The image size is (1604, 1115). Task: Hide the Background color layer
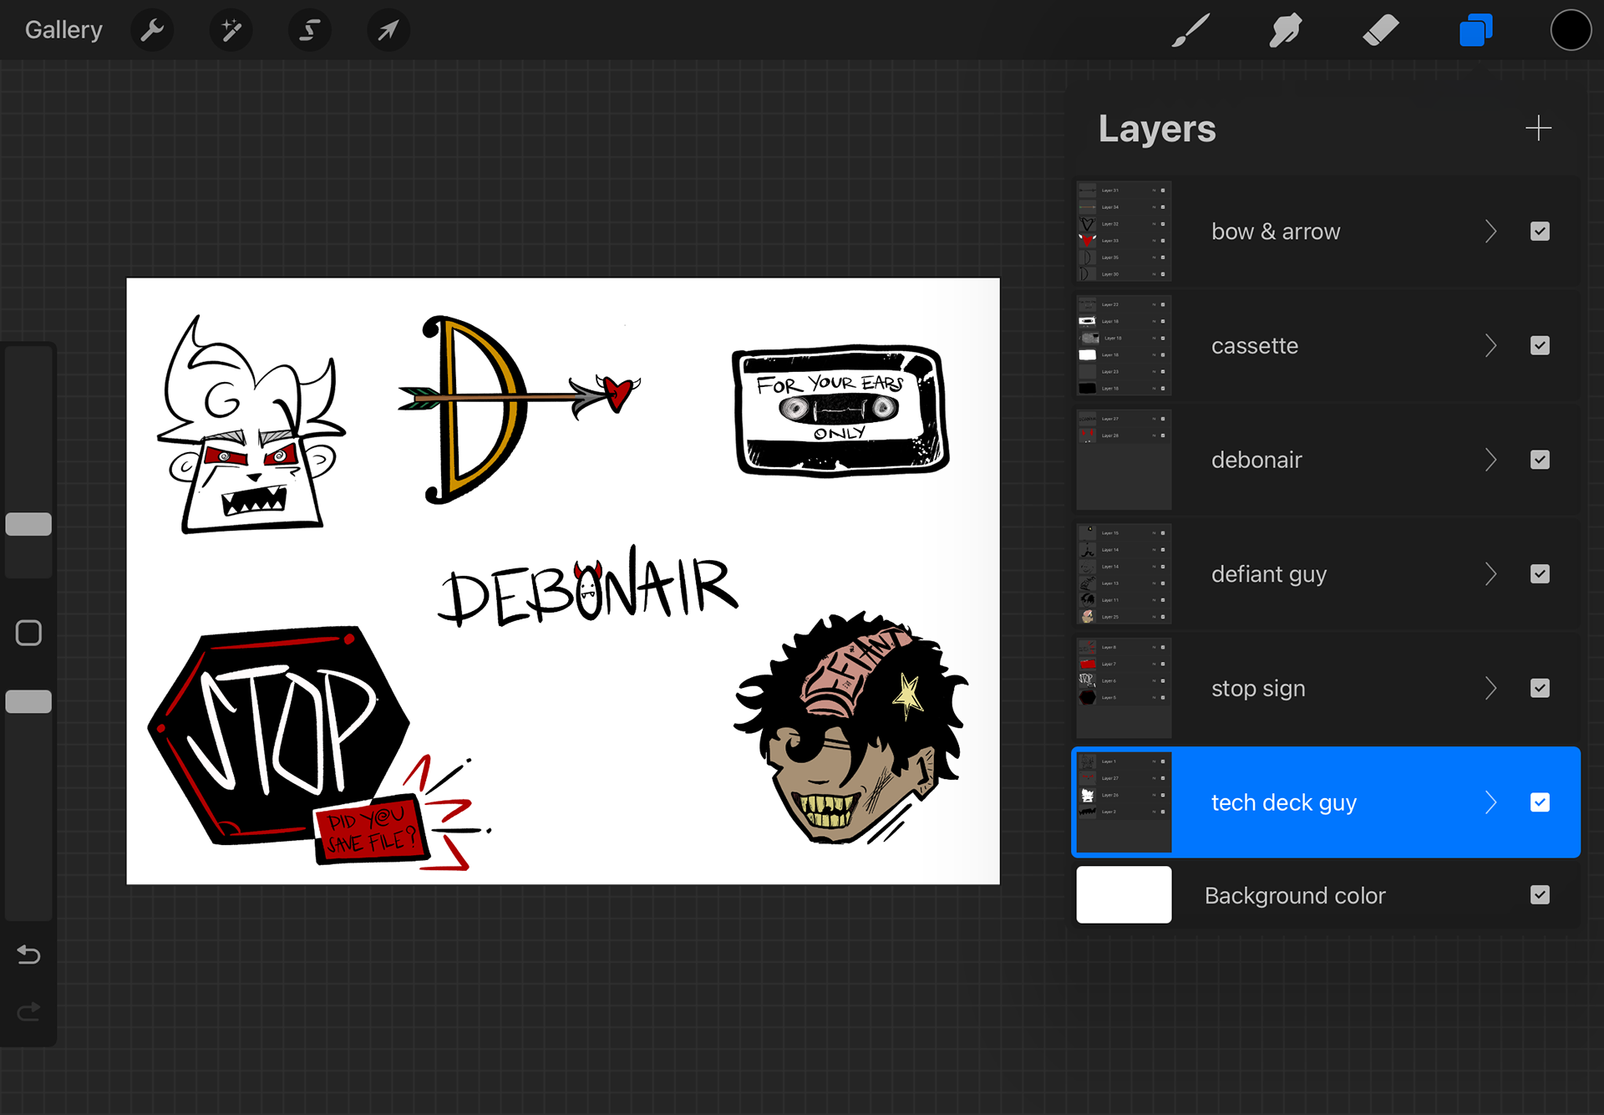pos(1540,895)
